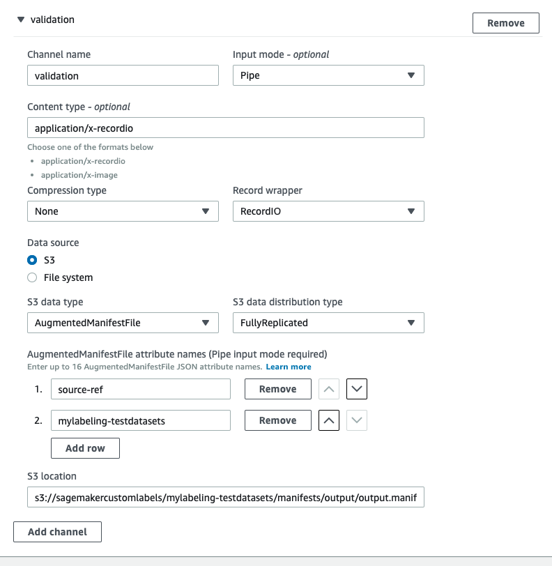Open Compression type dropdown
The image size is (552, 566).
click(x=123, y=211)
